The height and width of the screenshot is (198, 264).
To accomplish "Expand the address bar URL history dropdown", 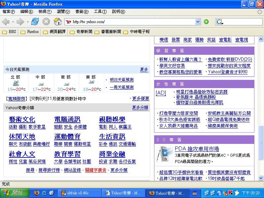I will click(198, 22).
